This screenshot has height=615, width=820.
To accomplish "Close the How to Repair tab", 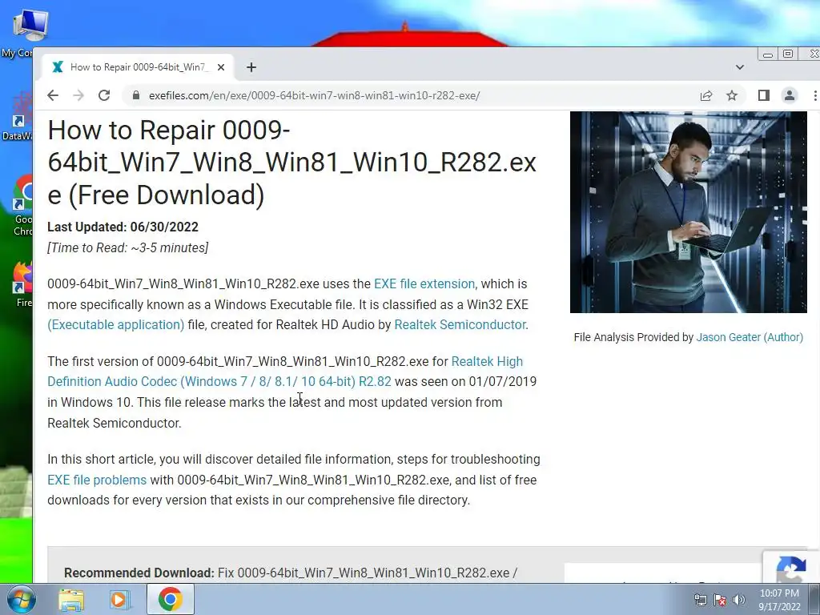I will [221, 67].
